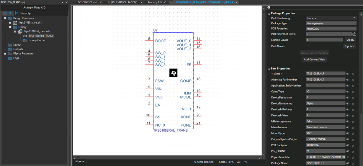Screen dimensions: 363x166
Task: Click the .Normal view tab button
Action: tap(80, 162)
